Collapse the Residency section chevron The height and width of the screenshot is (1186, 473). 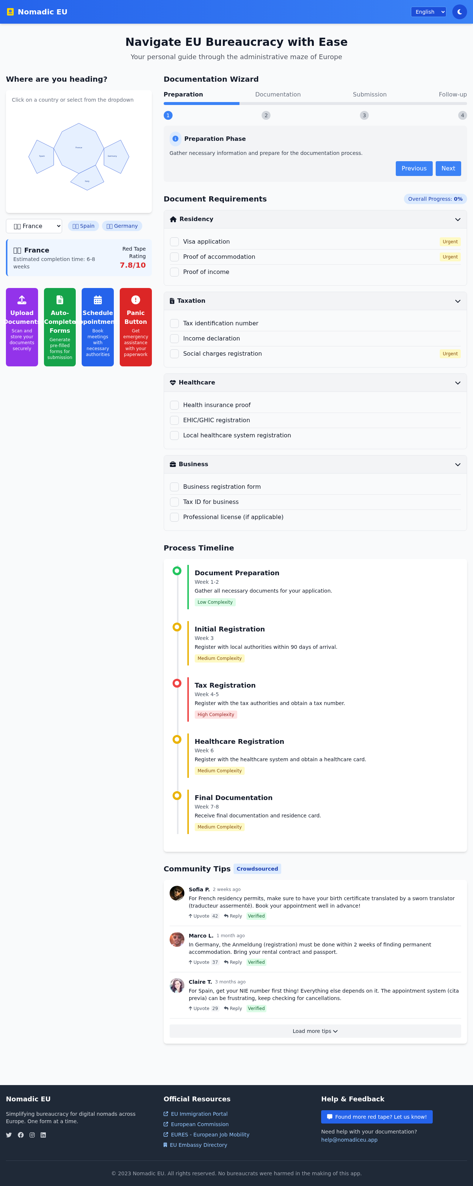457,220
